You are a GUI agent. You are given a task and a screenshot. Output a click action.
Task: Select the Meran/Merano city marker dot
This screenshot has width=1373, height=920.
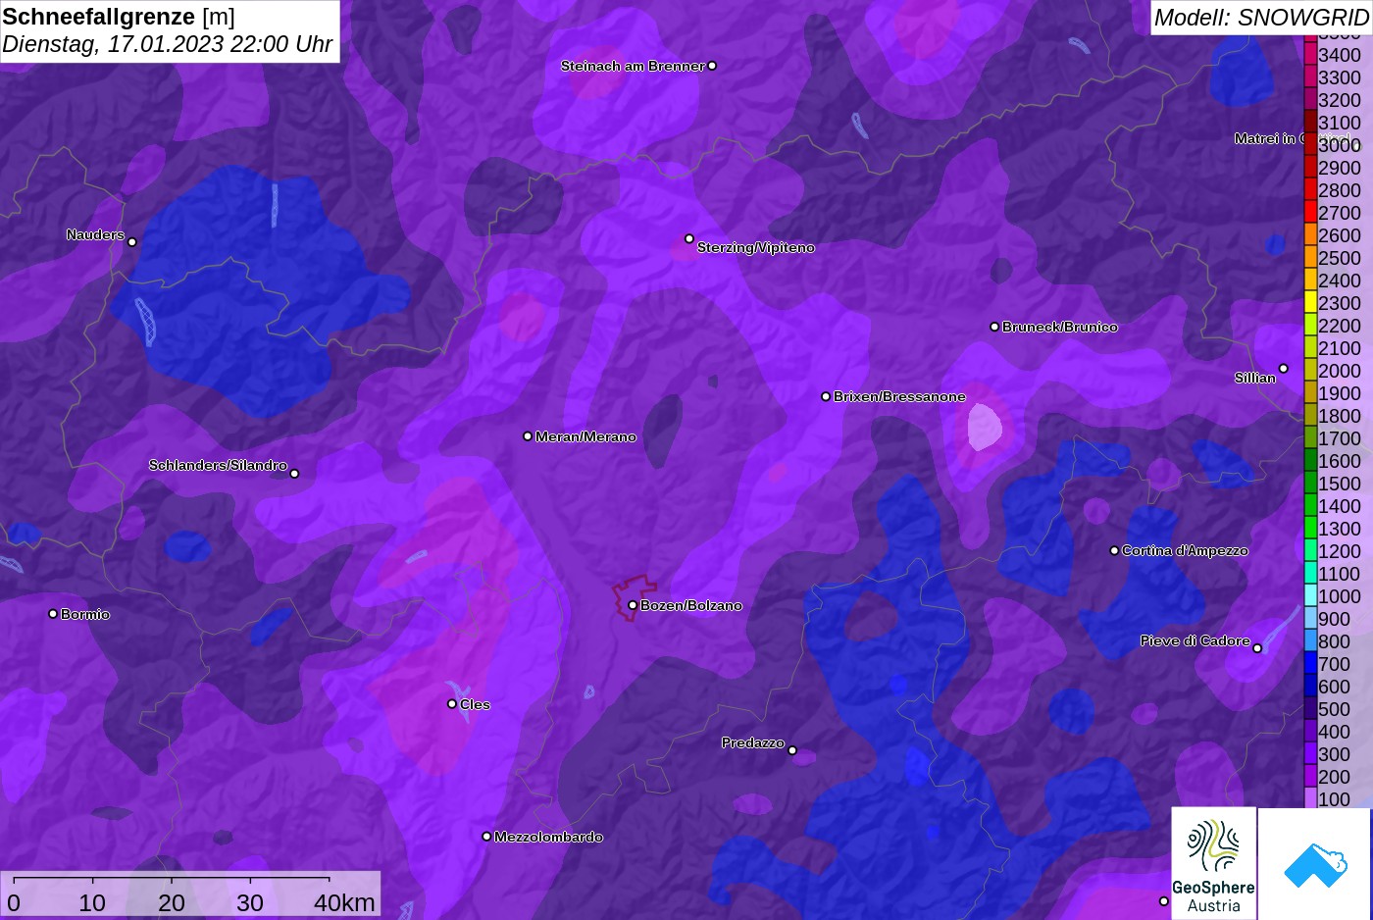pos(528,436)
